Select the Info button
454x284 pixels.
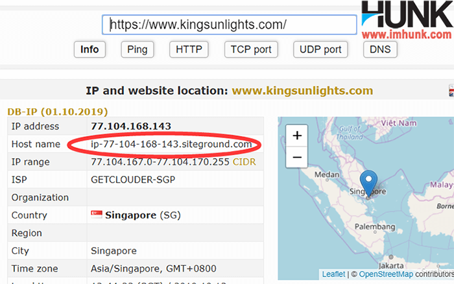[90, 49]
